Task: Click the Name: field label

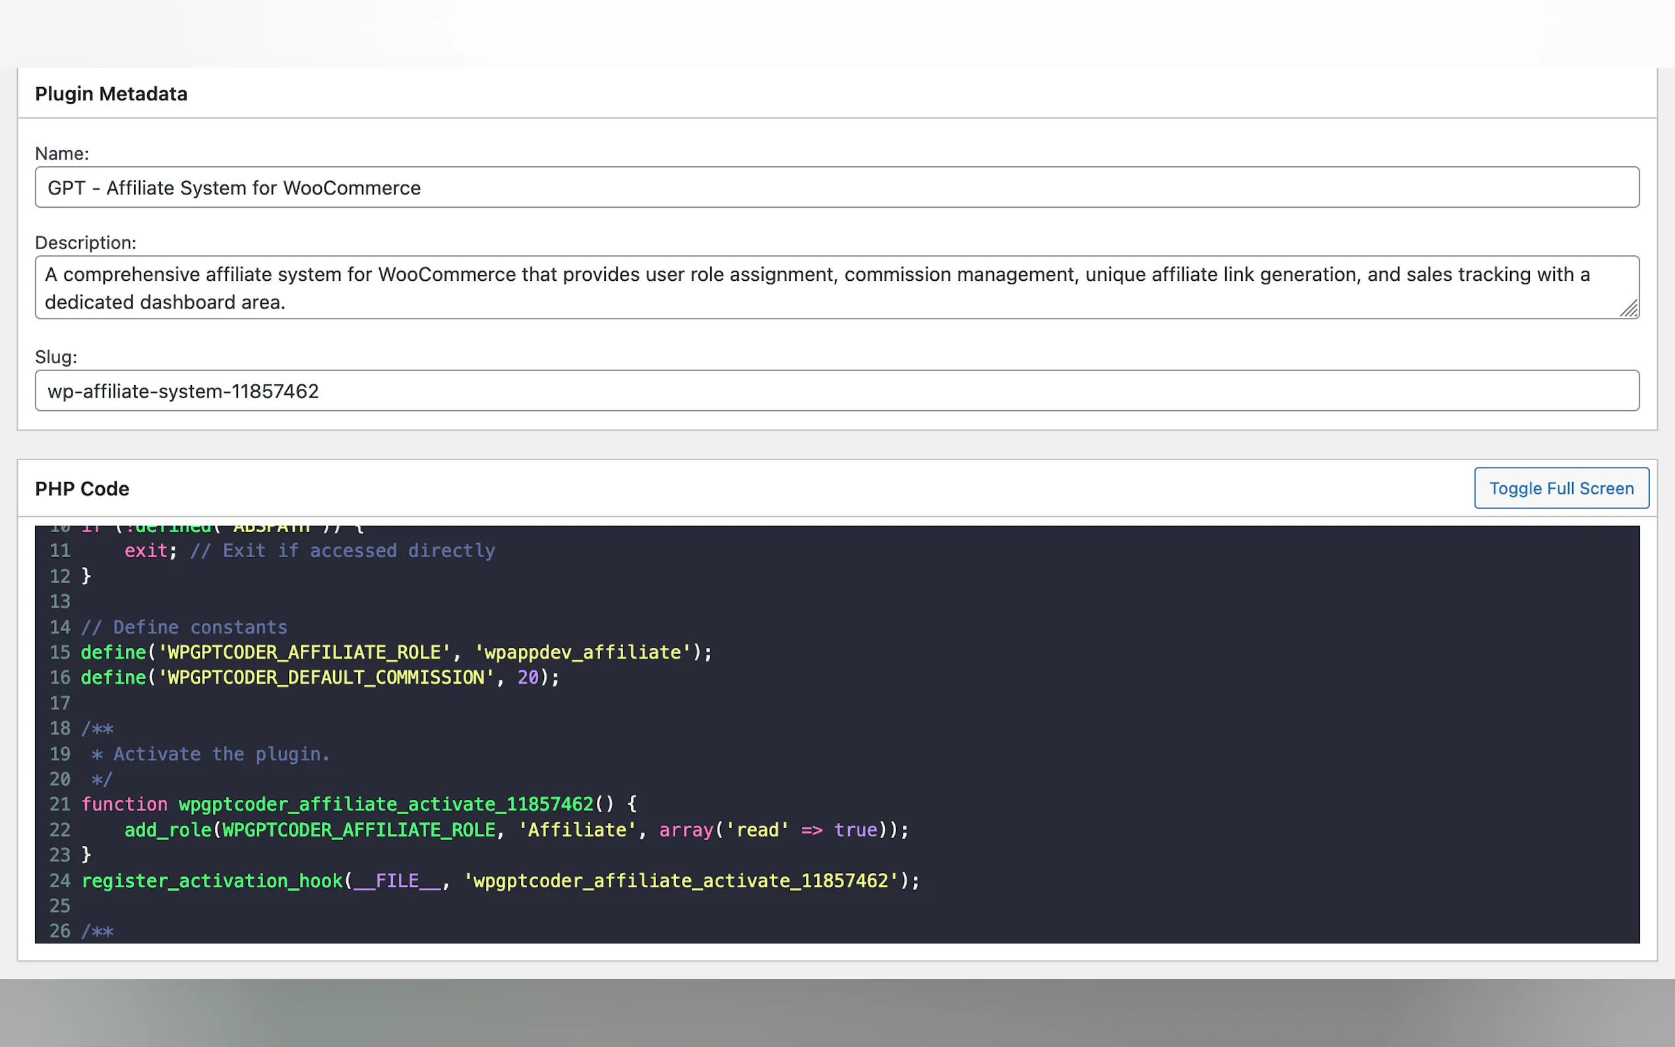Action: pos(61,154)
